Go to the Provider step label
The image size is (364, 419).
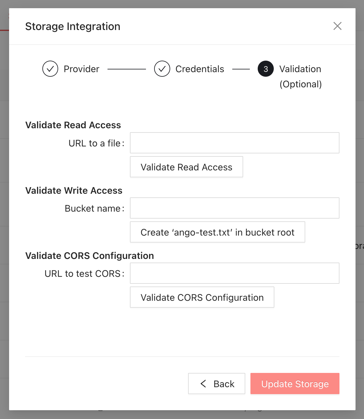[81, 69]
